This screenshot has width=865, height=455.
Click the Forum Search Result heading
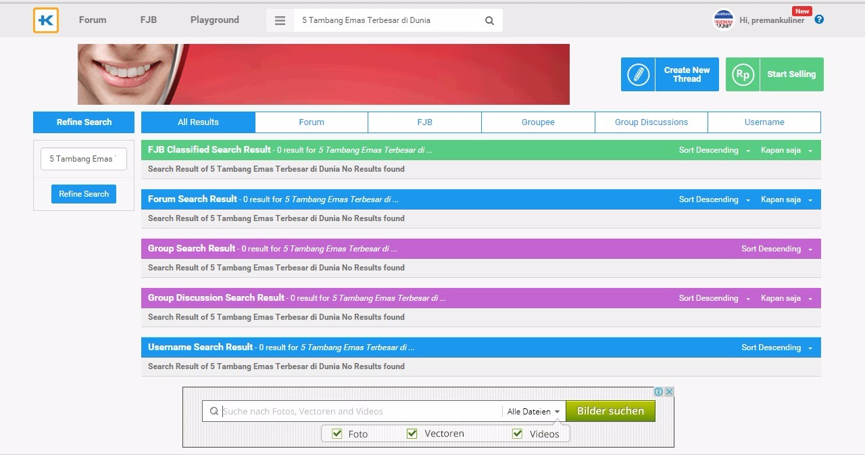[193, 199]
